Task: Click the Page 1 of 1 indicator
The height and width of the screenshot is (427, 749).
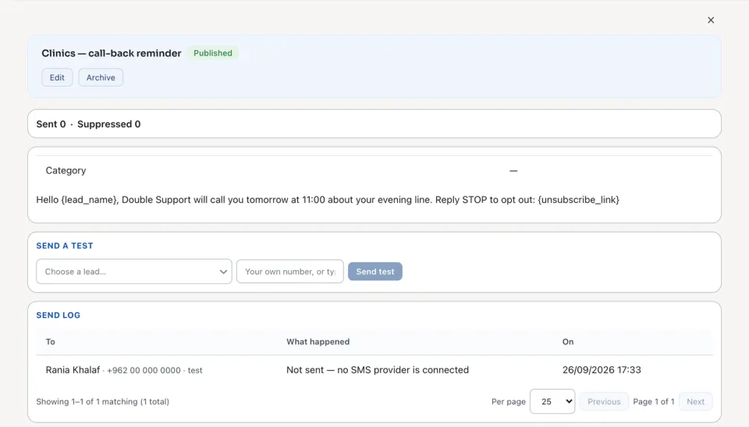Action: tap(654, 402)
